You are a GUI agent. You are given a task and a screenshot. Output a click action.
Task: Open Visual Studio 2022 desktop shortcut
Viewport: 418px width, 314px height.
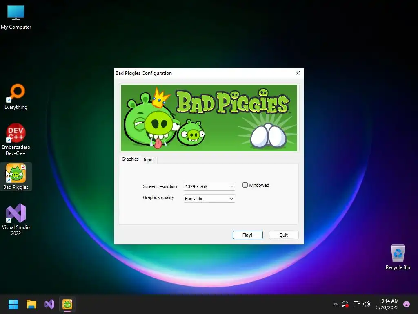coord(16,220)
